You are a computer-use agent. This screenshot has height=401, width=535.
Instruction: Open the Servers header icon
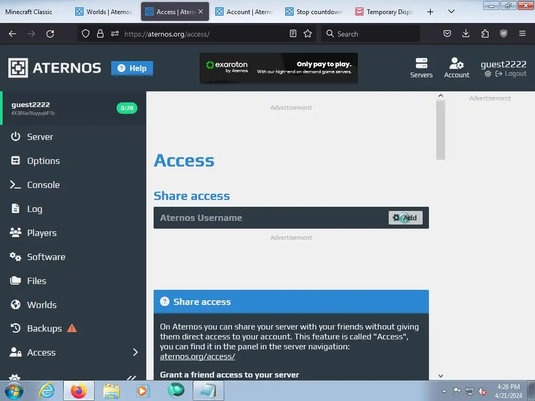point(422,68)
